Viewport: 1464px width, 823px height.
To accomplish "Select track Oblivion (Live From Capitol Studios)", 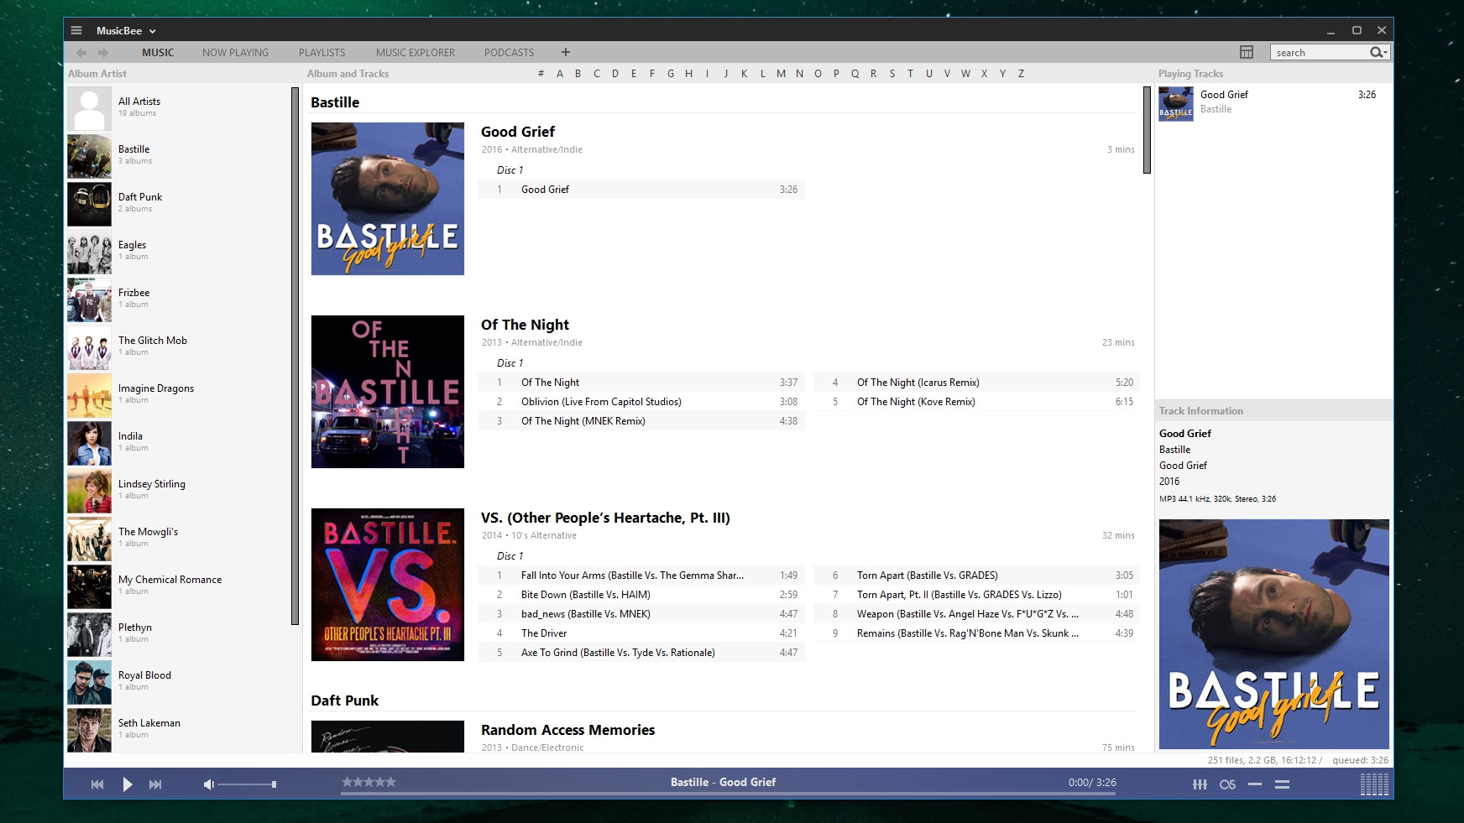I will point(641,402).
